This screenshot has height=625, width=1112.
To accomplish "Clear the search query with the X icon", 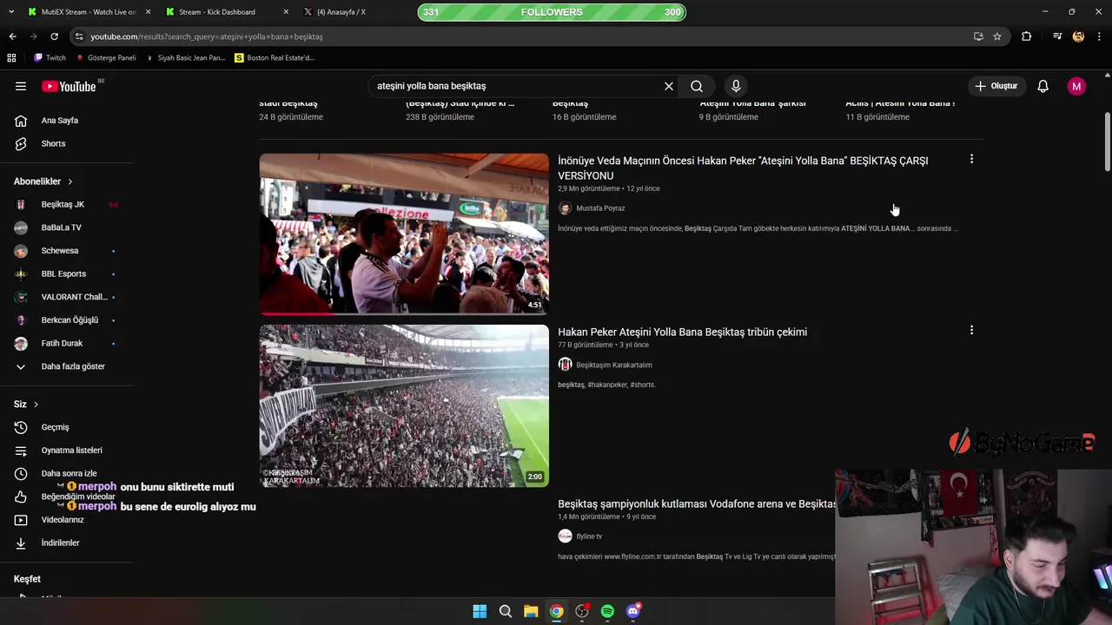I will (x=669, y=86).
